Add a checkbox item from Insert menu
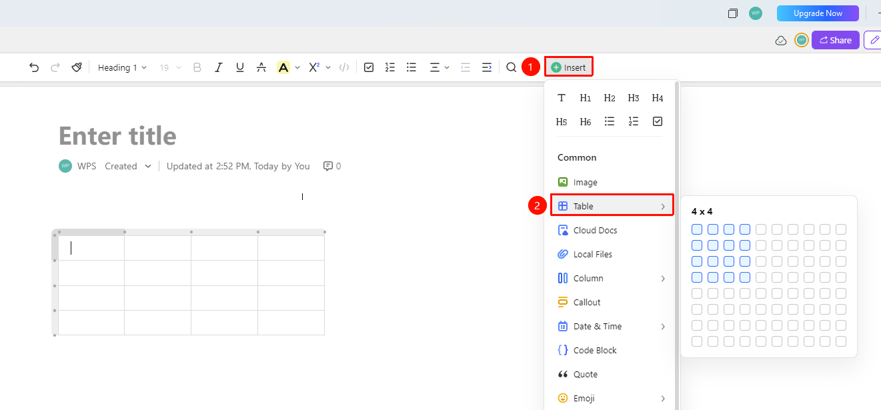 658,122
